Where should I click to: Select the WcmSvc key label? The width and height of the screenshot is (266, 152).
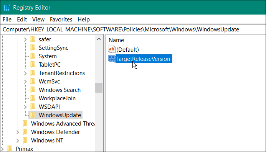coord(49,82)
